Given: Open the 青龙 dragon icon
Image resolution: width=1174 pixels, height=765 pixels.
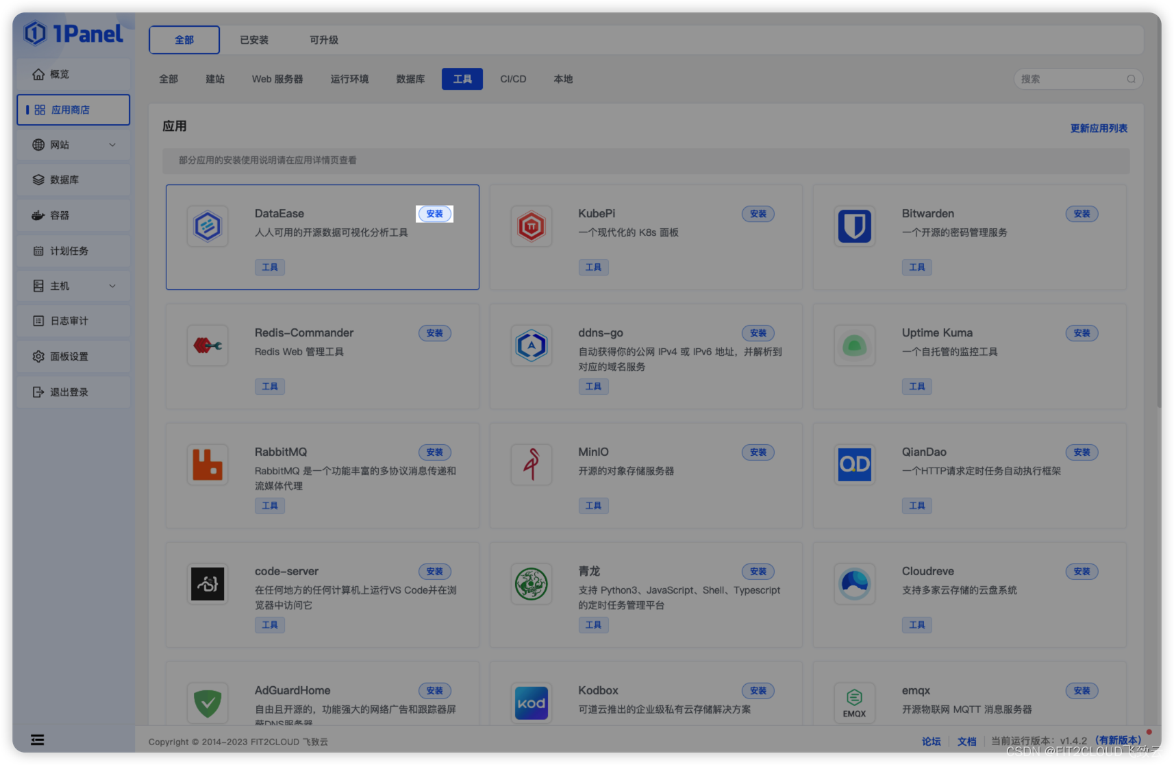Looking at the screenshot, I should click(x=532, y=584).
